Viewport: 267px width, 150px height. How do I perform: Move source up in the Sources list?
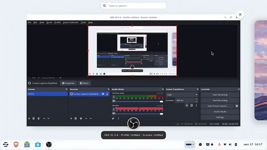click(x=86, y=118)
